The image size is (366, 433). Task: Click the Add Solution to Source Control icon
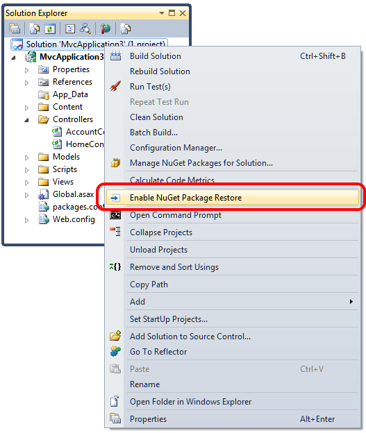pyautogui.click(x=115, y=336)
